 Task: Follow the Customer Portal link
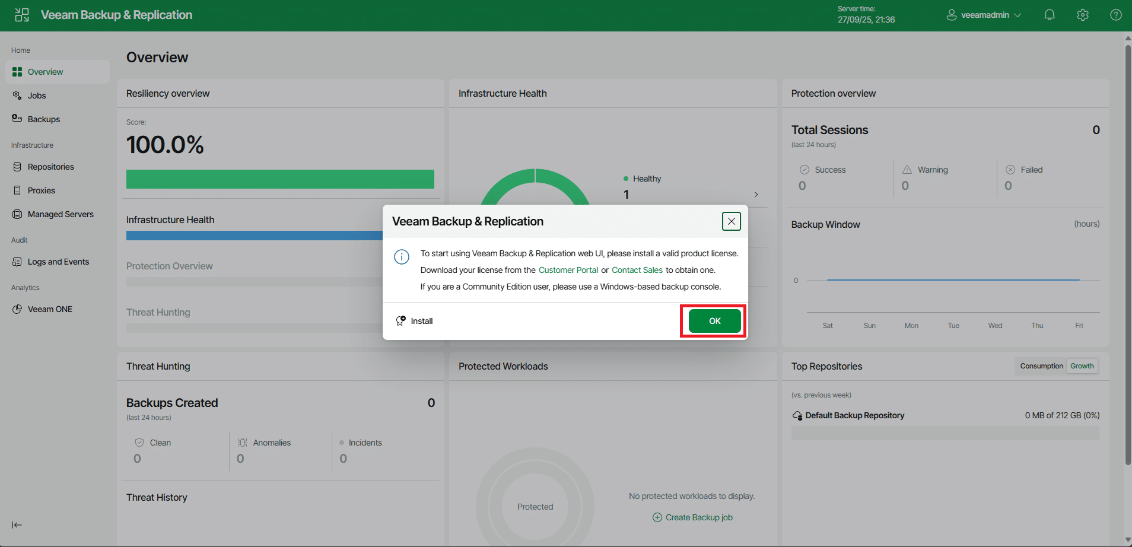pos(568,270)
